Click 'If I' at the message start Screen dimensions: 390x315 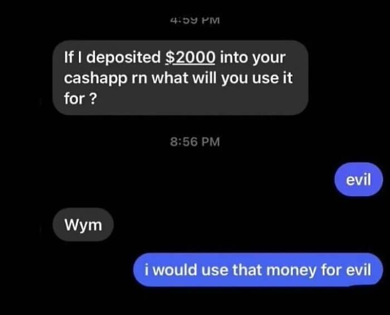pyautogui.click(x=72, y=57)
